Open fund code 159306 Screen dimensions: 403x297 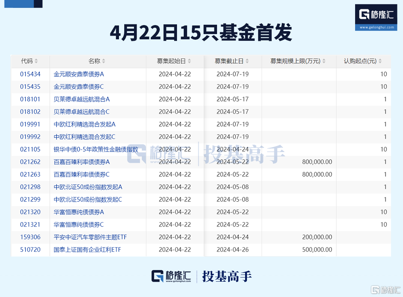pyautogui.click(x=30, y=237)
